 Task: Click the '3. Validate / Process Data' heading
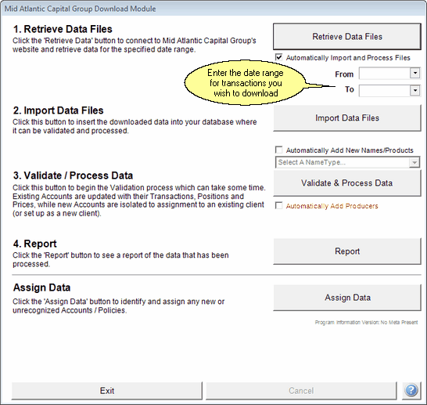click(73, 175)
